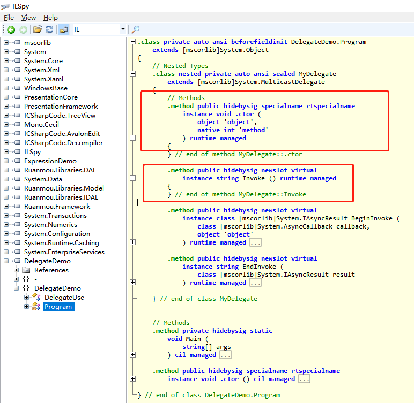
Task: Collapse the DelegateDemo namespace node
Action: tap(17, 288)
